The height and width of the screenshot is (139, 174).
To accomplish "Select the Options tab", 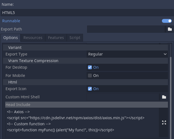I will [11, 38].
